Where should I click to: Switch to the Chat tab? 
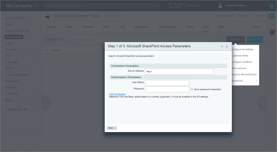pos(122,27)
